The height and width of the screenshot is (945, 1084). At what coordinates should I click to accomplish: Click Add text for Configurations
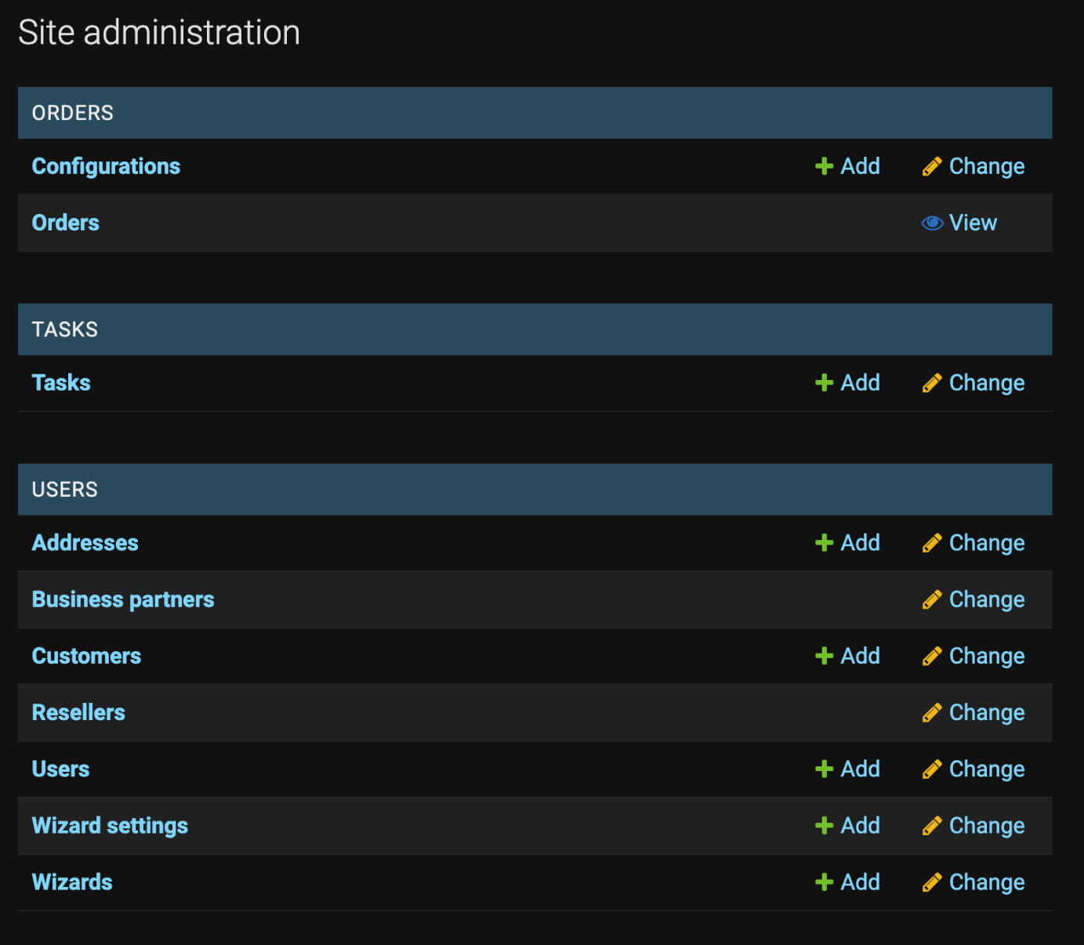[x=861, y=166]
